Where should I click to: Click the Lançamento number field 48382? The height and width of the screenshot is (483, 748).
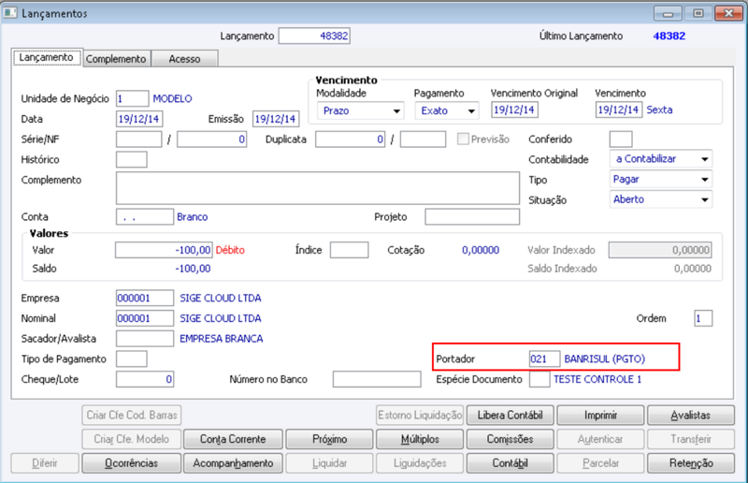(314, 36)
